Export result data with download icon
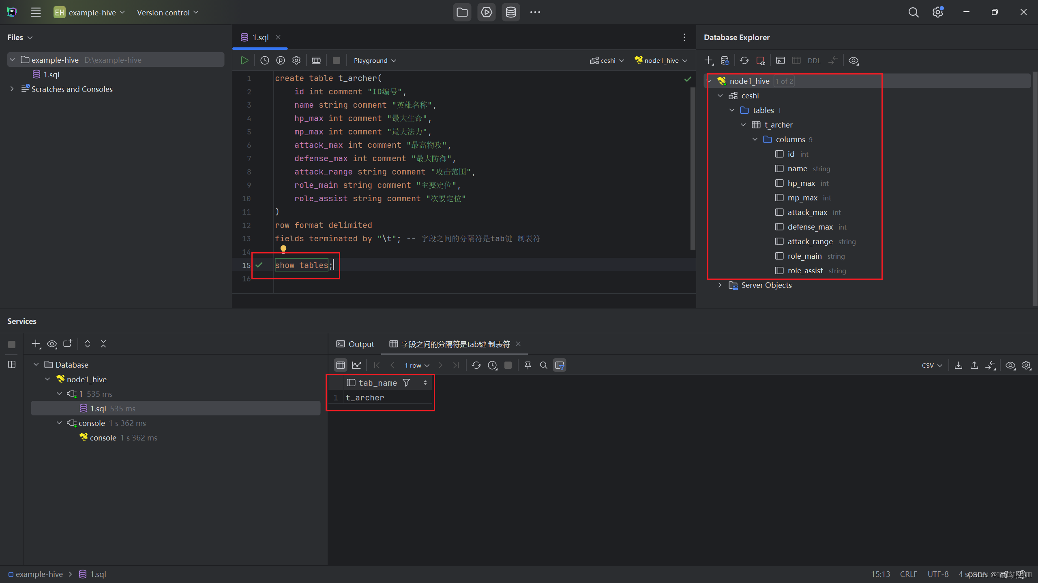The width and height of the screenshot is (1038, 583). [x=958, y=365]
